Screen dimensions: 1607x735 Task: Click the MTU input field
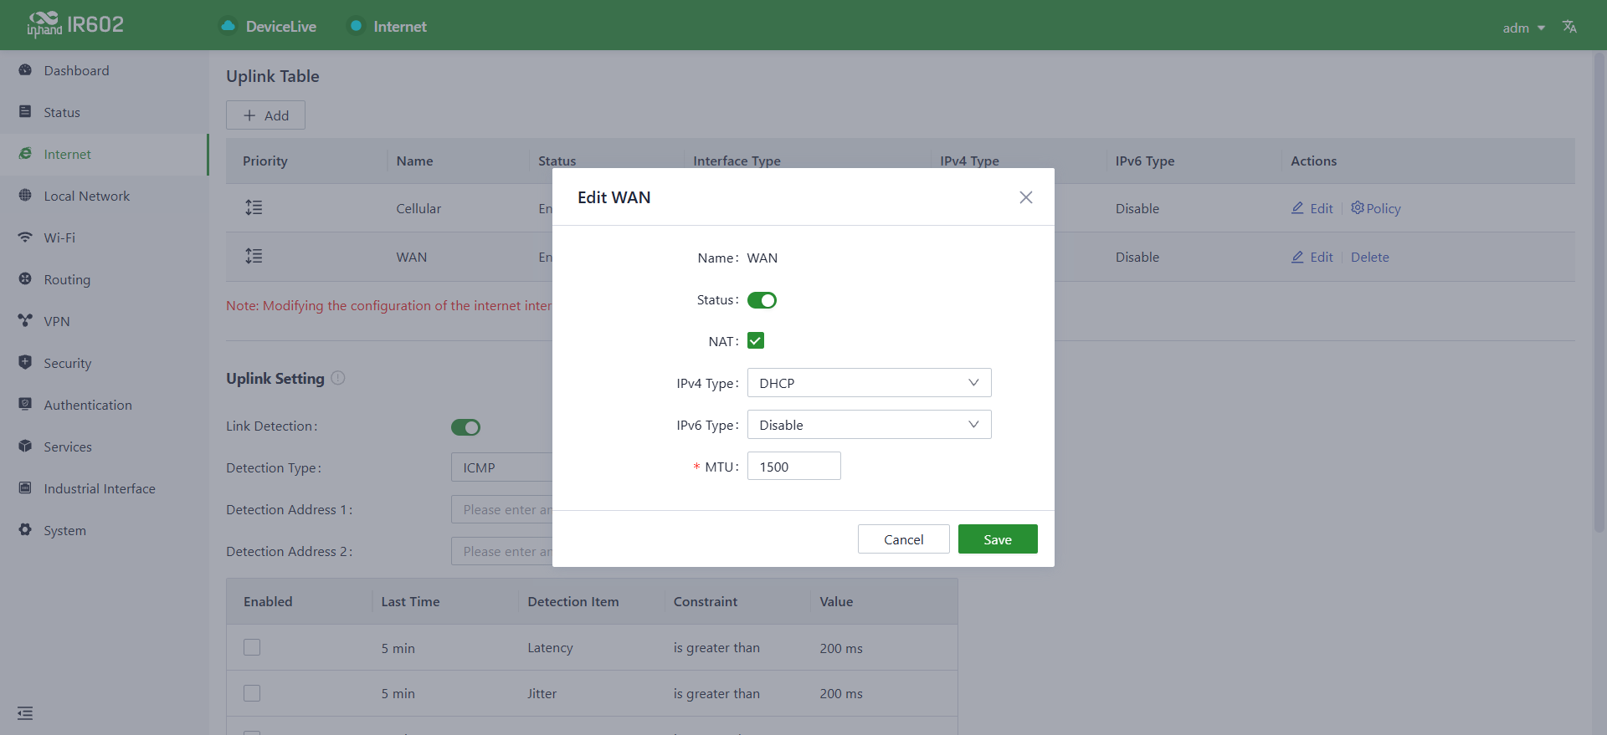(x=794, y=466)
